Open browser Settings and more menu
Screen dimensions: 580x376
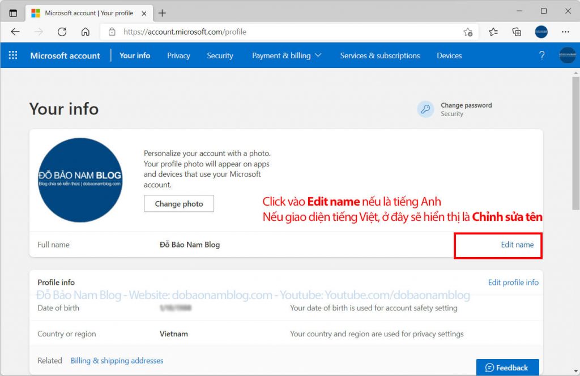pyautogui.click(x=565, y=32)
